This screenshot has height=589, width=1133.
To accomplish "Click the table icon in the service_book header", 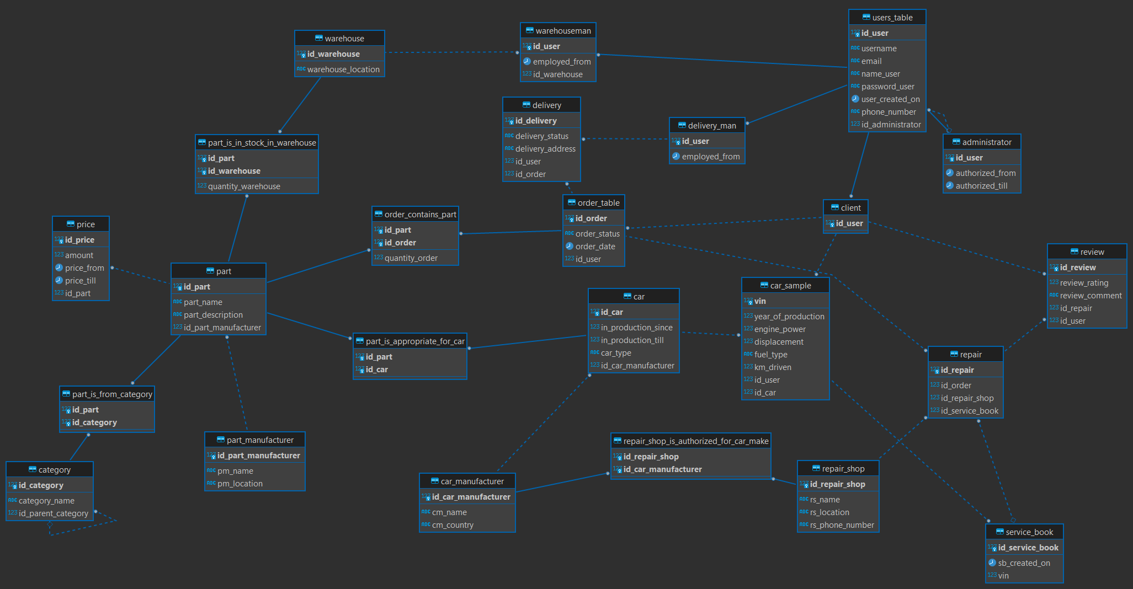I will pos(999,532).
